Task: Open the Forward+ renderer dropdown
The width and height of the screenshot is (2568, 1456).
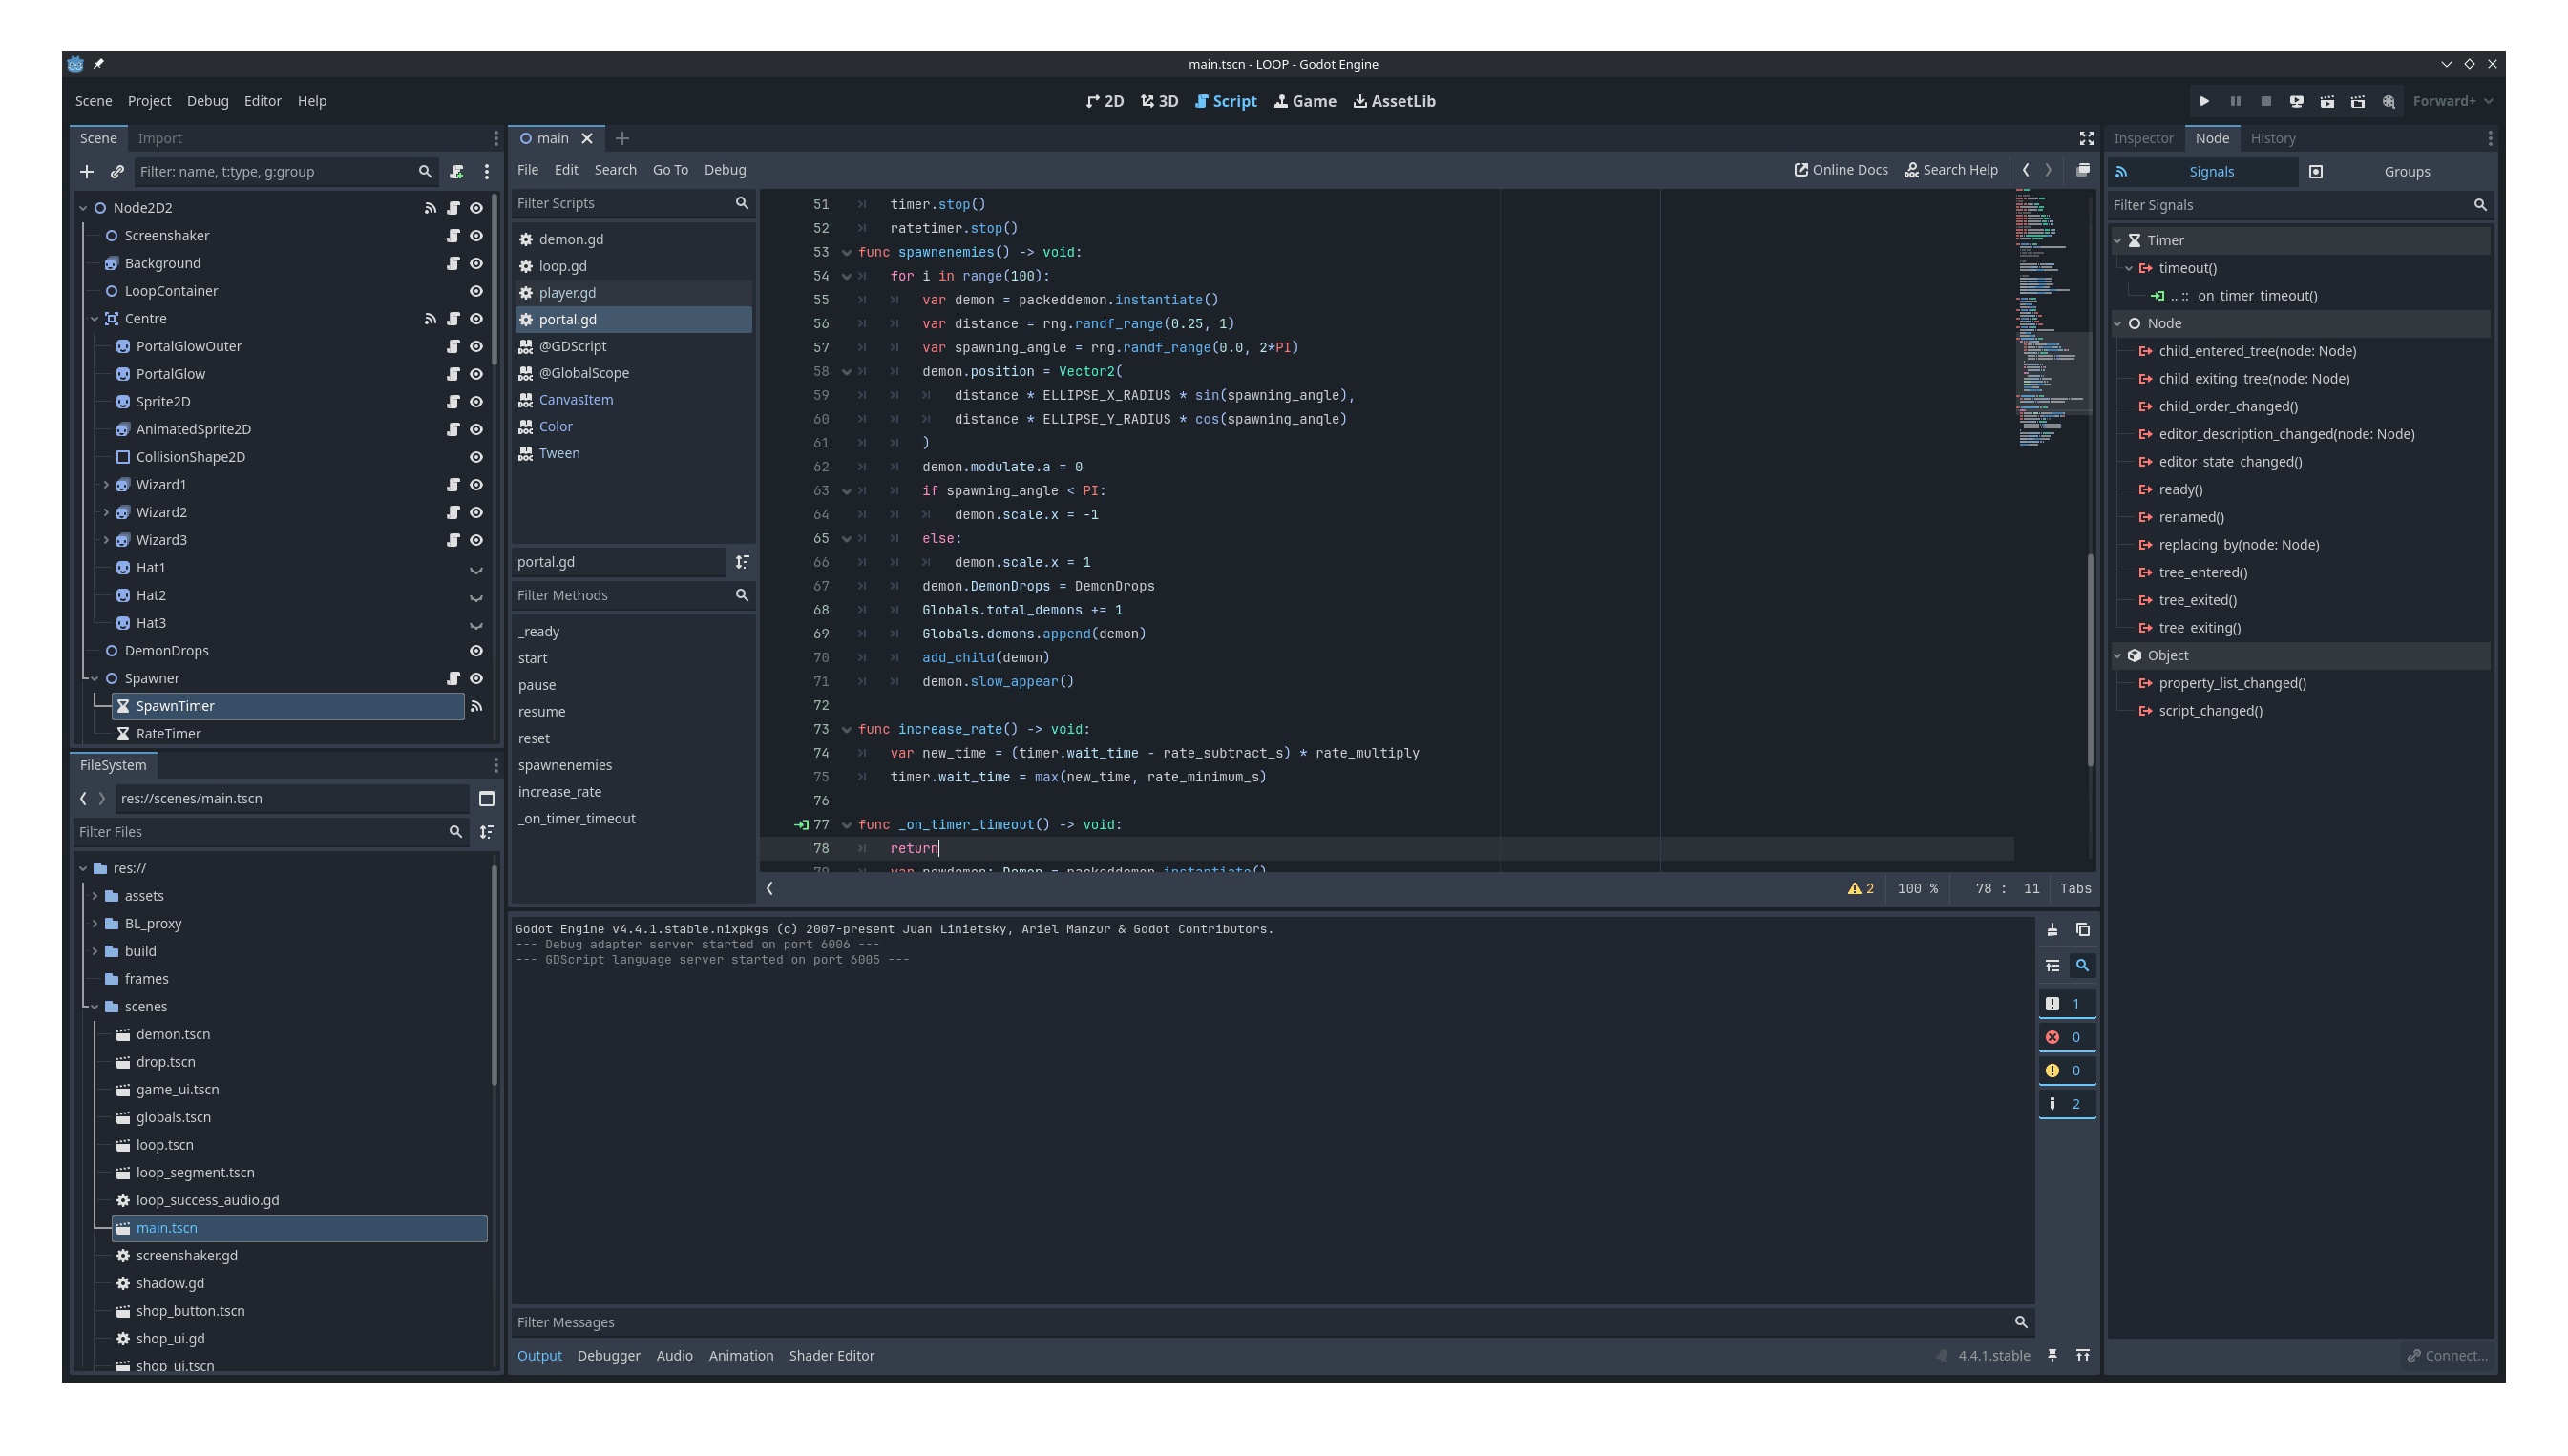Action: pos(2452,100)
